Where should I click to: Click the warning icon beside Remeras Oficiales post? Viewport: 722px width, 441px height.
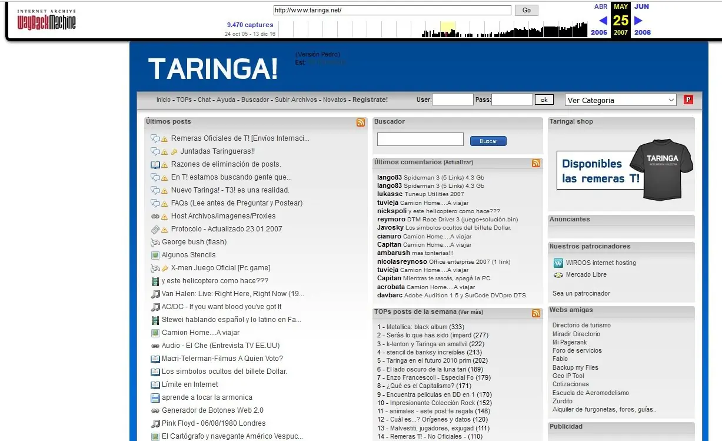[x=165, y=139]
